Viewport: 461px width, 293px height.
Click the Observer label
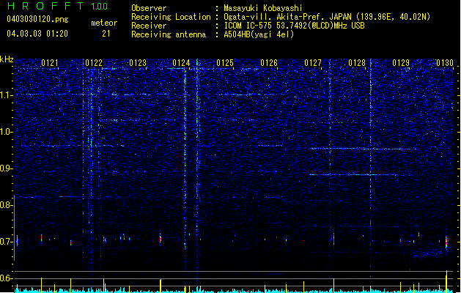[149, 8]
